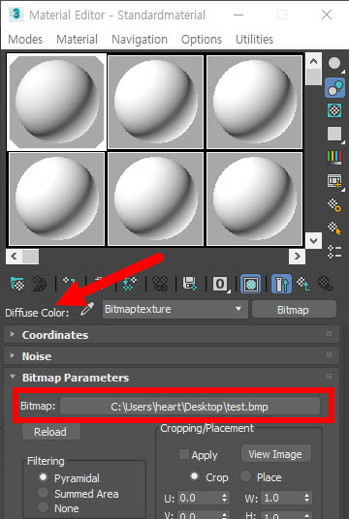Select top-row middle sample slot
The height and width of the screenshot is (519, 349).
click(155, 102)
